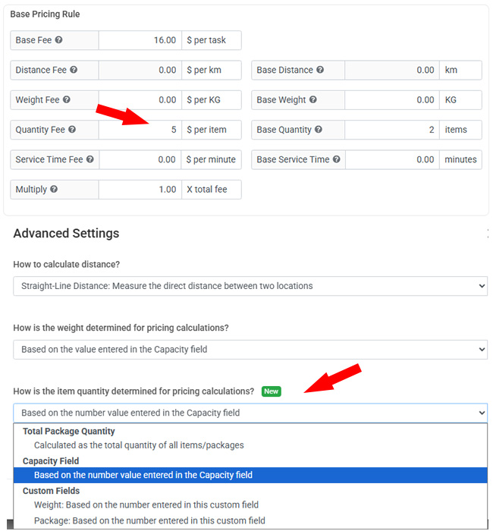
Task: Click the help icon next to Base Fee
Action: (x=58, y=40)
